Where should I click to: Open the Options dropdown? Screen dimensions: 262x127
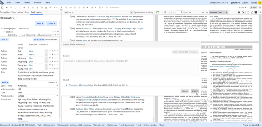pyautogui.click(x=68, y=12)
